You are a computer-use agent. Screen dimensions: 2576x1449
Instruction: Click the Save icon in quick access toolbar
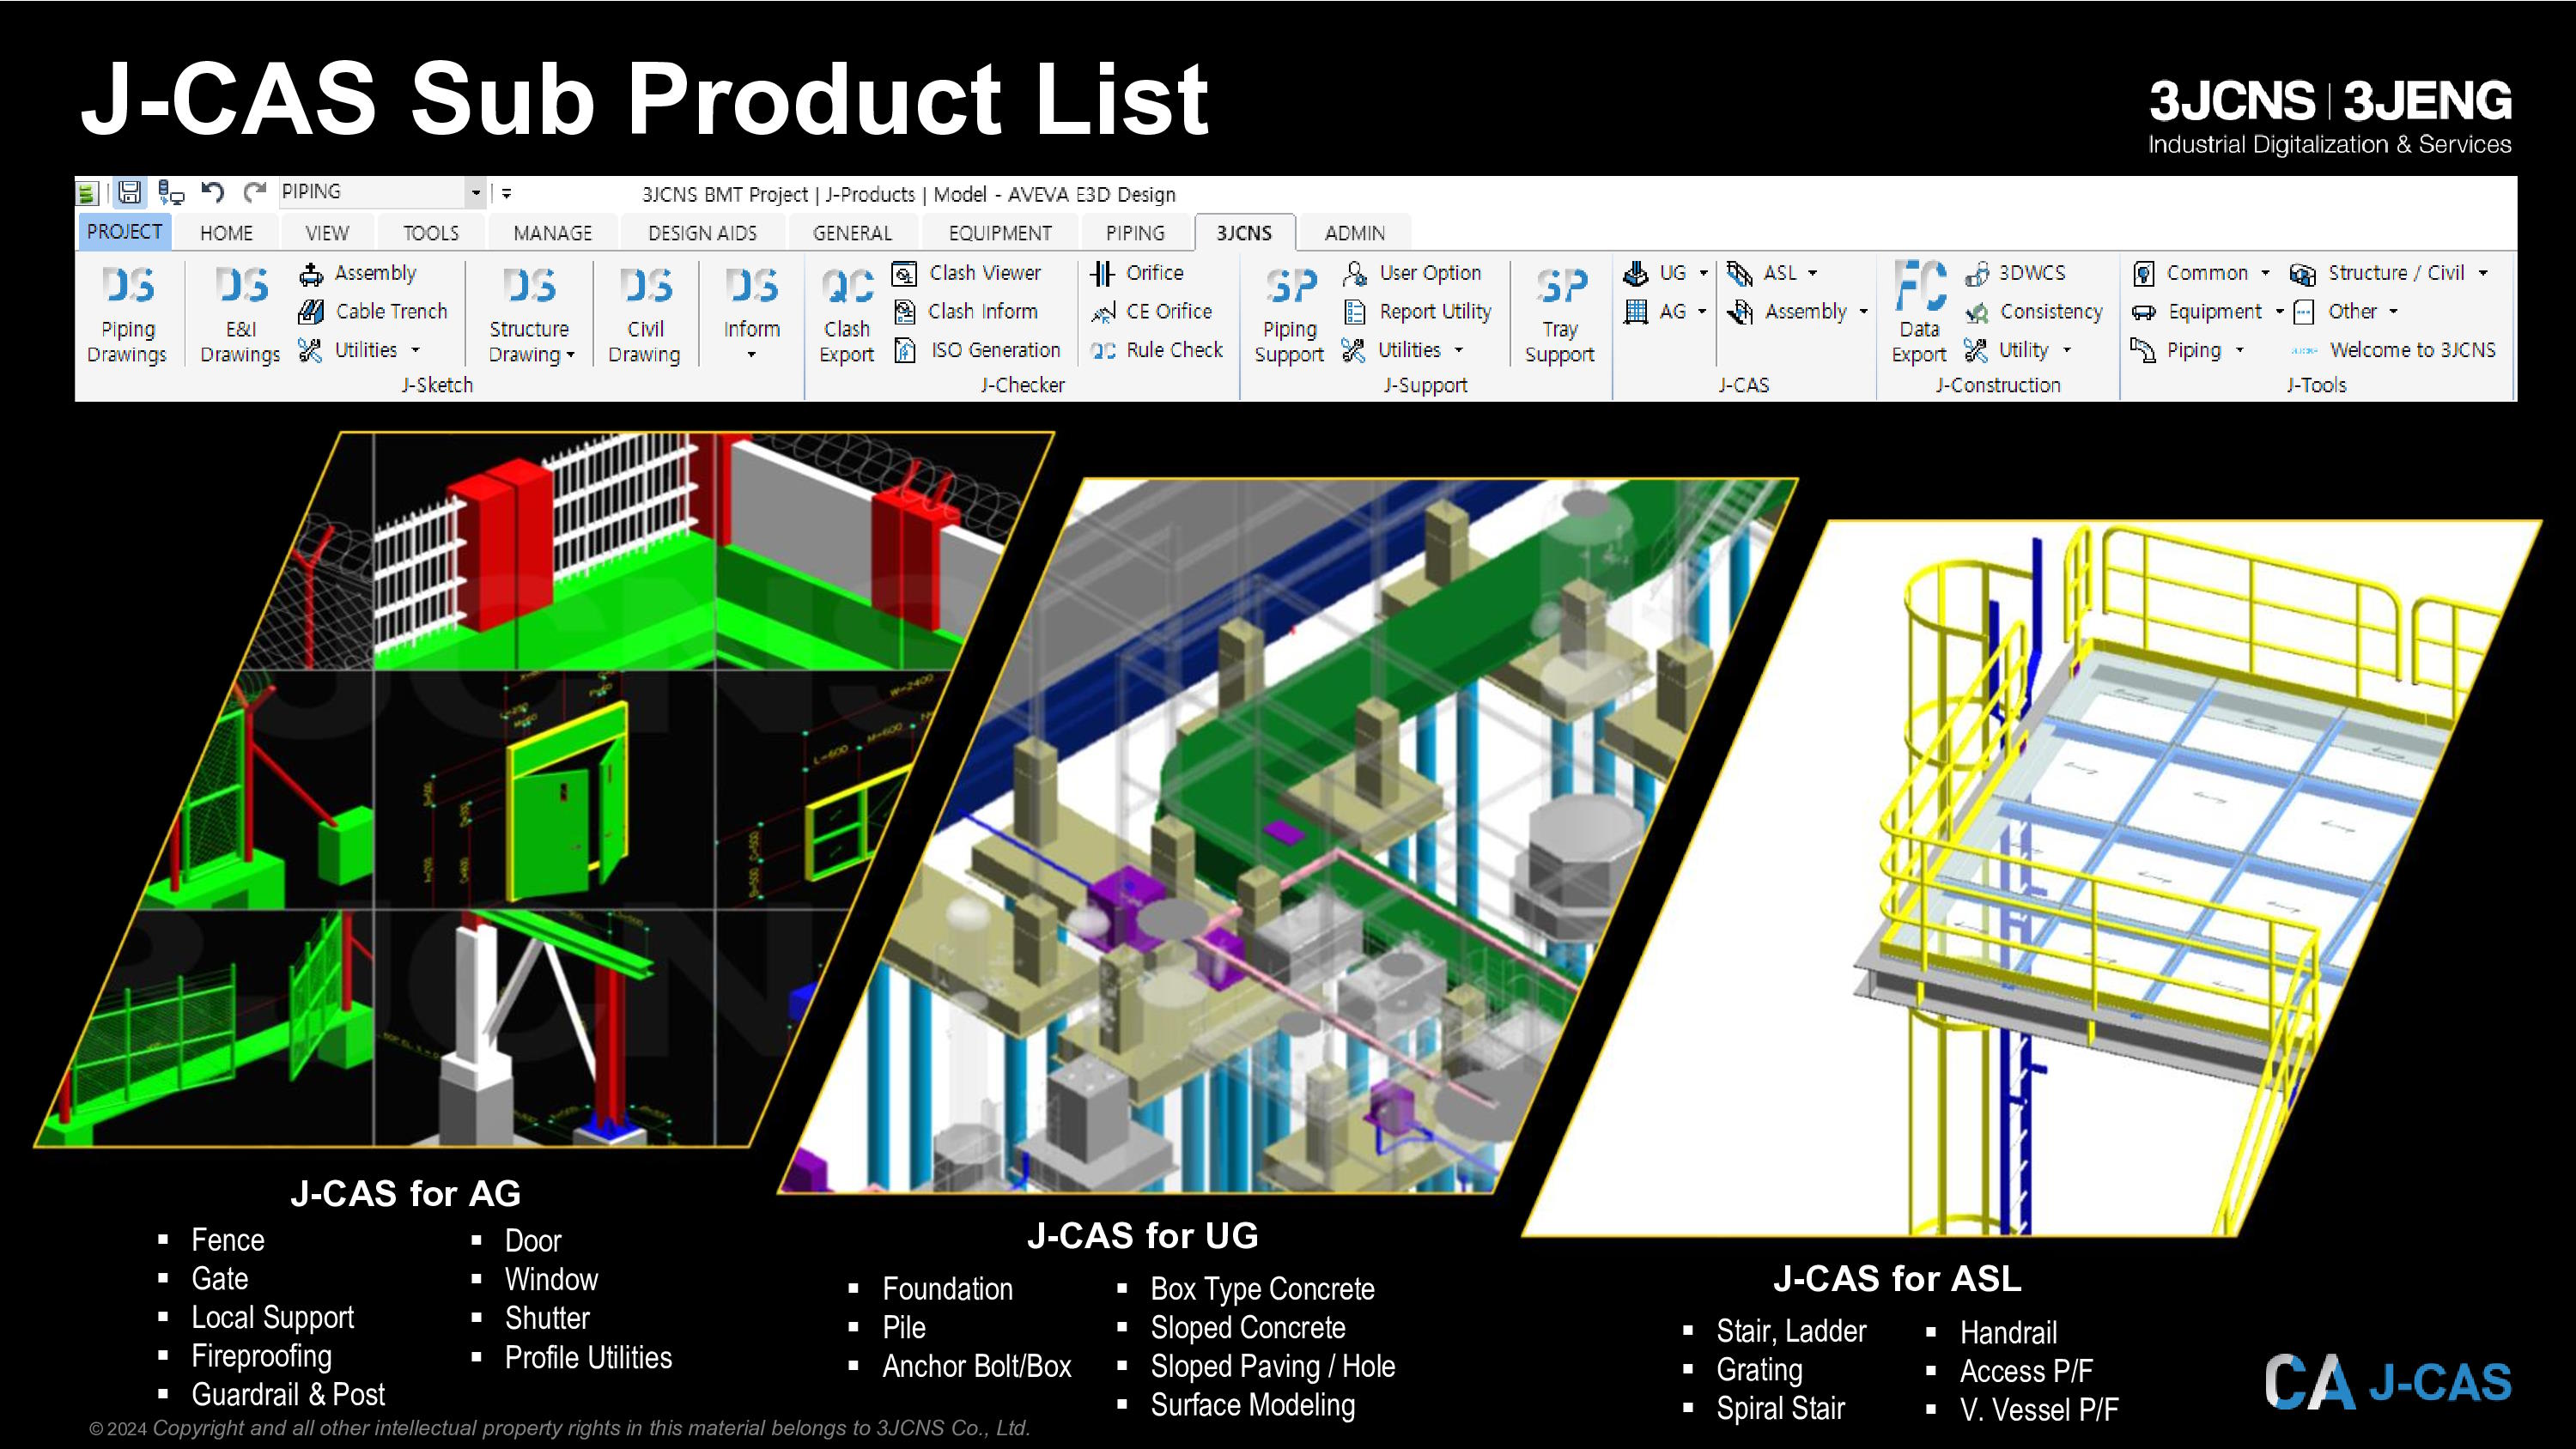pos(129,192)
